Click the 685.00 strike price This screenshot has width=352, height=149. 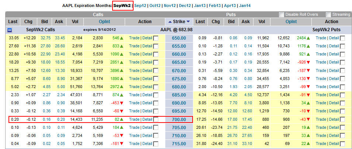(x=179, y=95)
